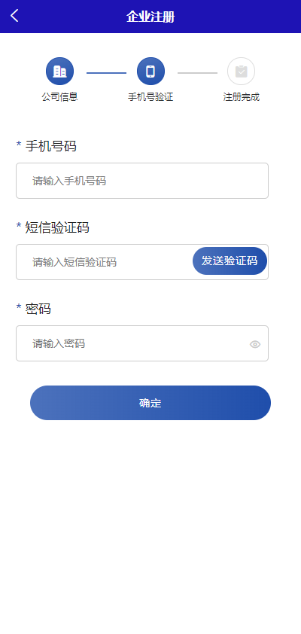301x634 pixels.
Task: Click the 手机号验证 step label
Action: click(150, 97)
